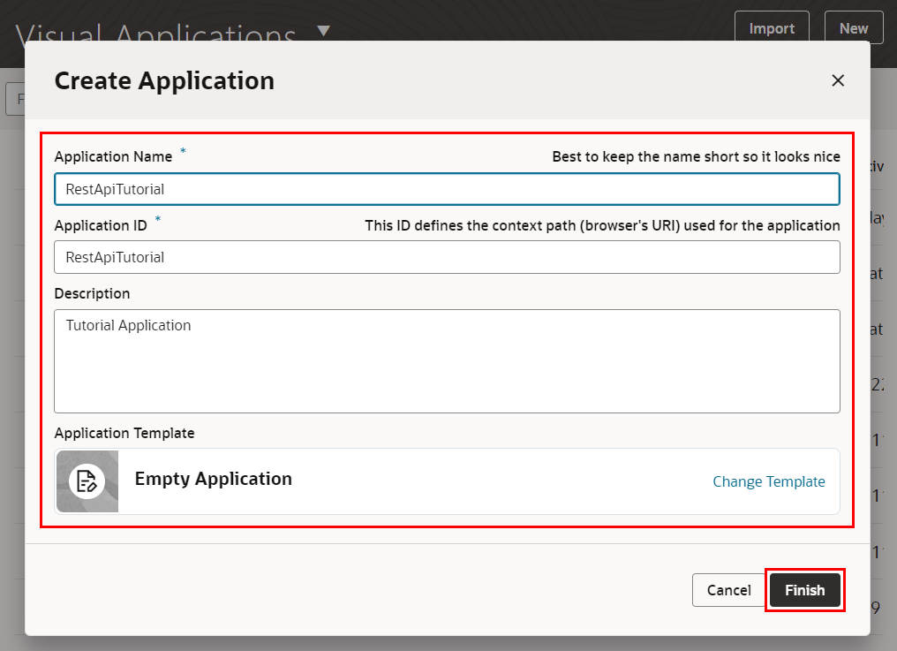The image size is (897, 651).
Task: Click the Create Application dialog title
Action: click(x=164, y=80)
